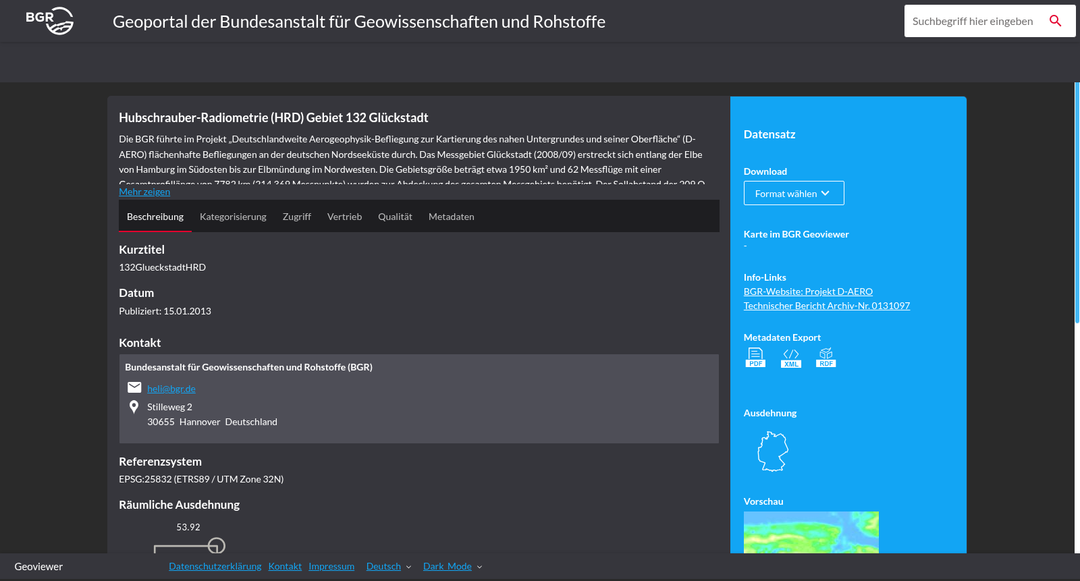Image resolution: width=1080 pixels, height=581 pixels.
Task: Export metadata as RDF
Action: click(x=826, y=358)
